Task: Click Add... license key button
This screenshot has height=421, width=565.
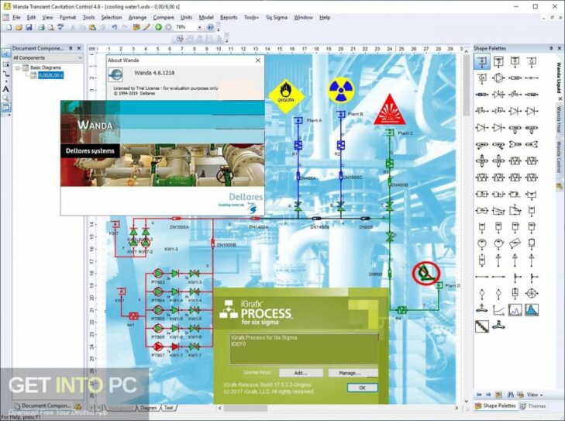Action: coord(301,373)
